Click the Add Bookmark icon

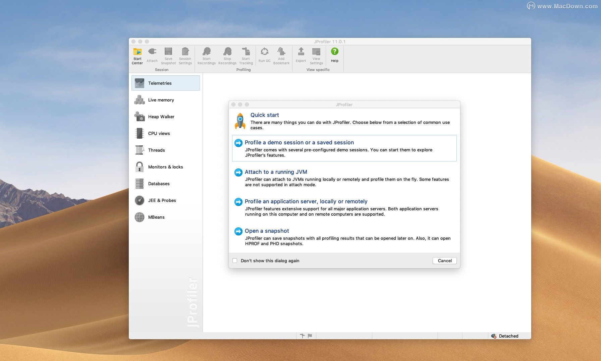(281, 51)
